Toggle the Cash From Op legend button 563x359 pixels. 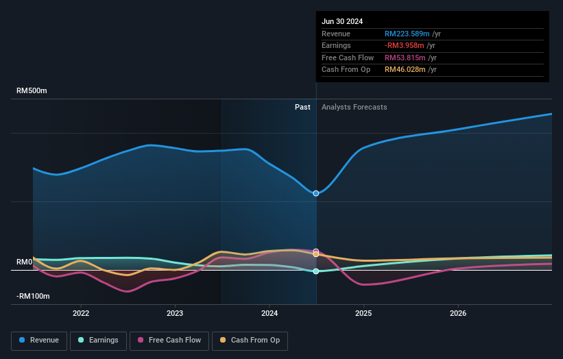click(x=250, y=341)
